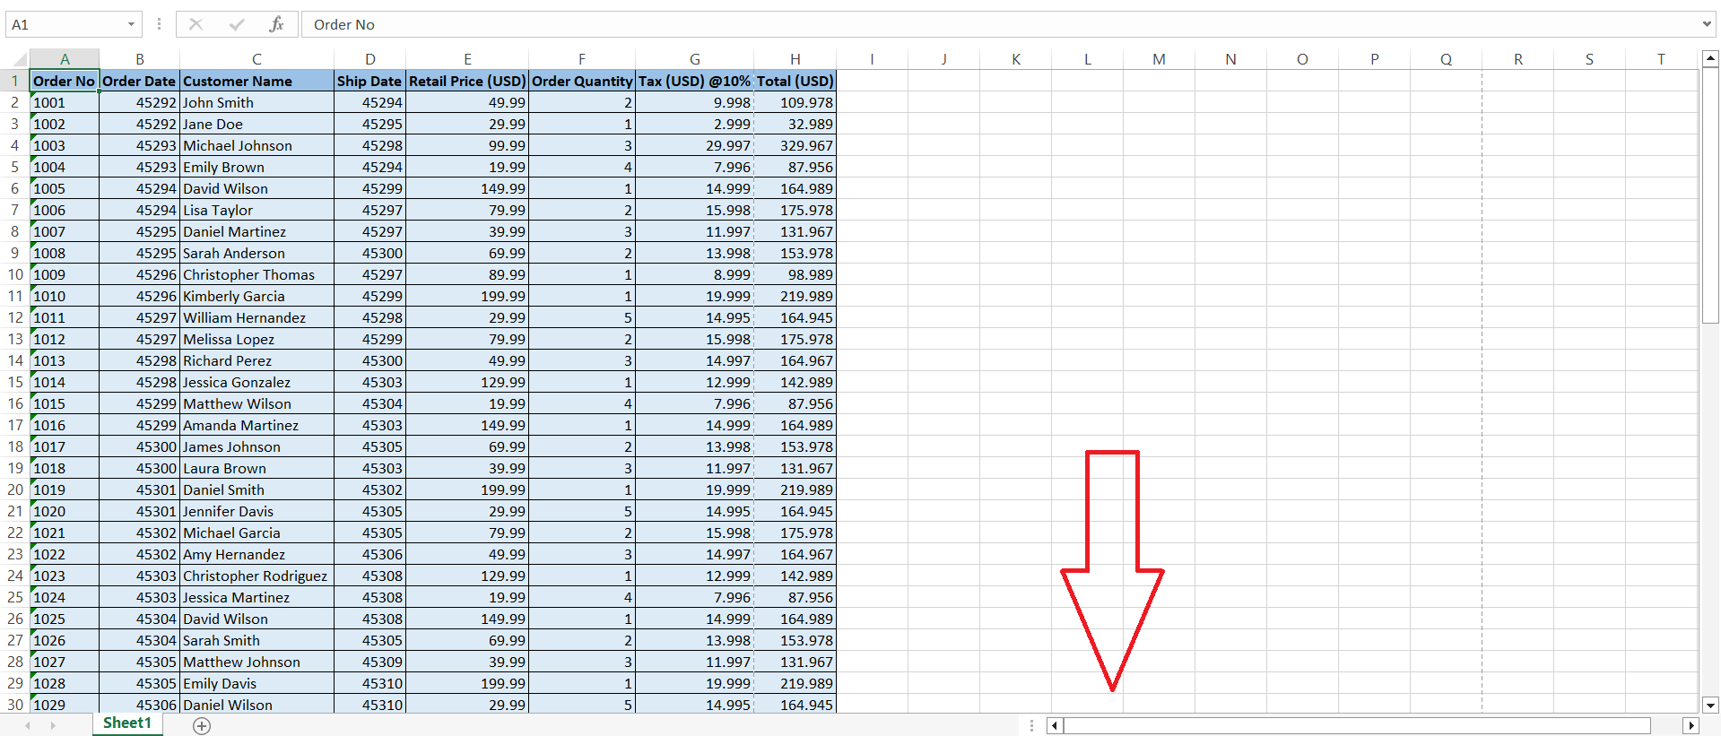The height and width of the screenshot is (736, 1721).
Task: Click the Retail Price (USD) header cell
Action: click(x=467, y=81)
